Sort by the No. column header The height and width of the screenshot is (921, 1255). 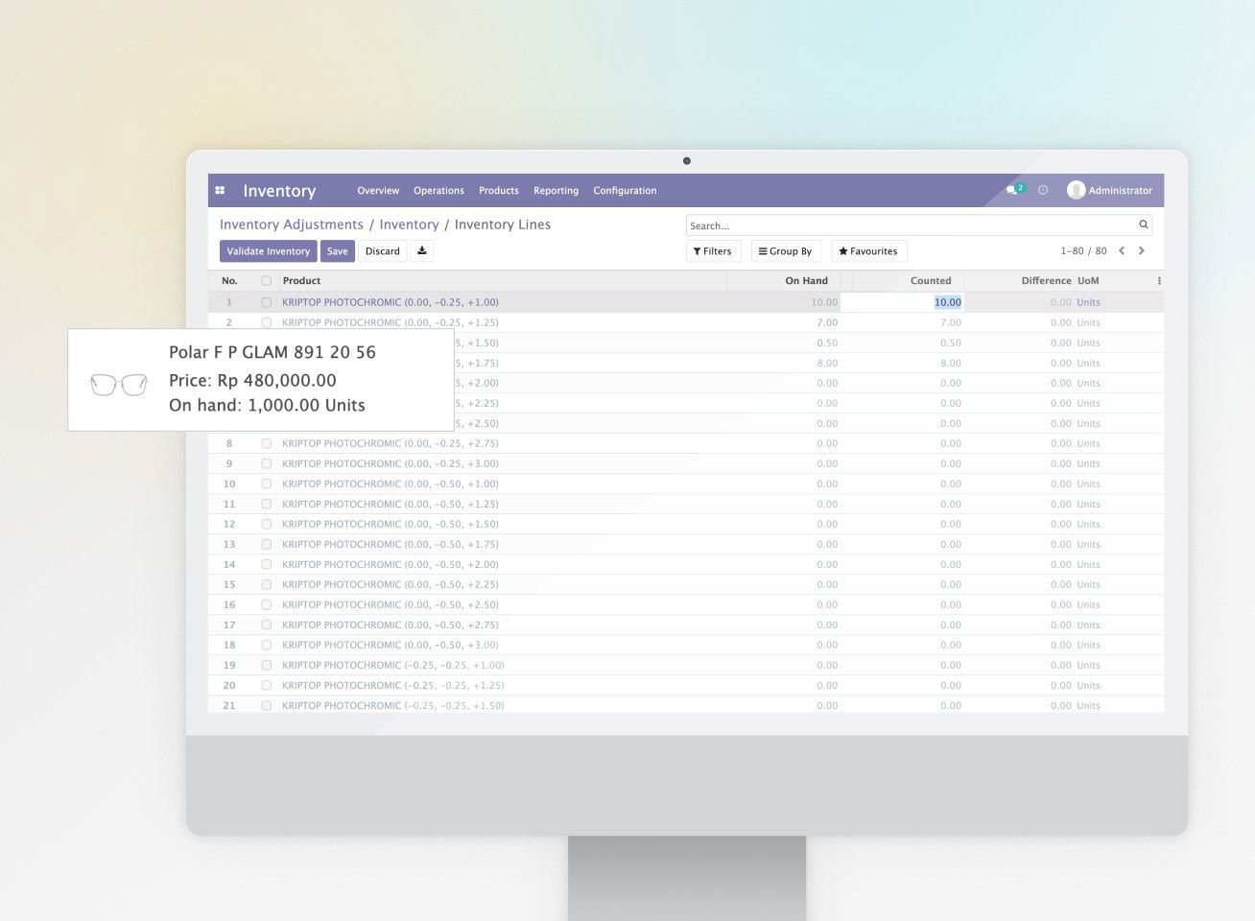[x=229, y=281]
